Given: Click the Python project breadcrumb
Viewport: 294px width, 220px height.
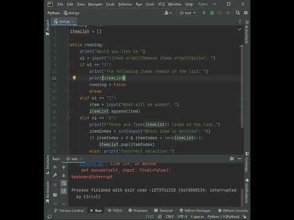Looking at the screenshot, I should [53, 13].
